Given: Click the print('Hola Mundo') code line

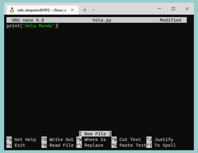Looking at the screenshot, I should (32, 26).
